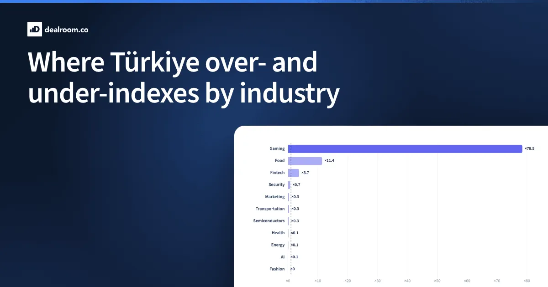This screenshot has height=287, width=548.
Task: Select the Fintech category label
Action: (278, 173)
